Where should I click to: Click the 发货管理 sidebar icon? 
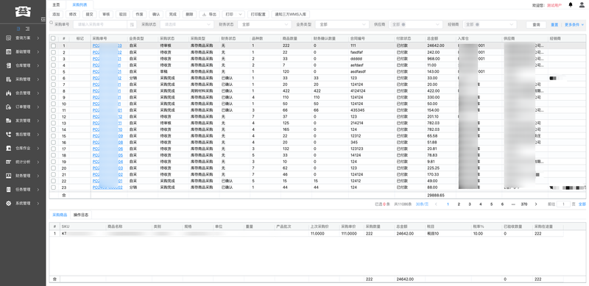pyautogui.click(x=9, y=121)
